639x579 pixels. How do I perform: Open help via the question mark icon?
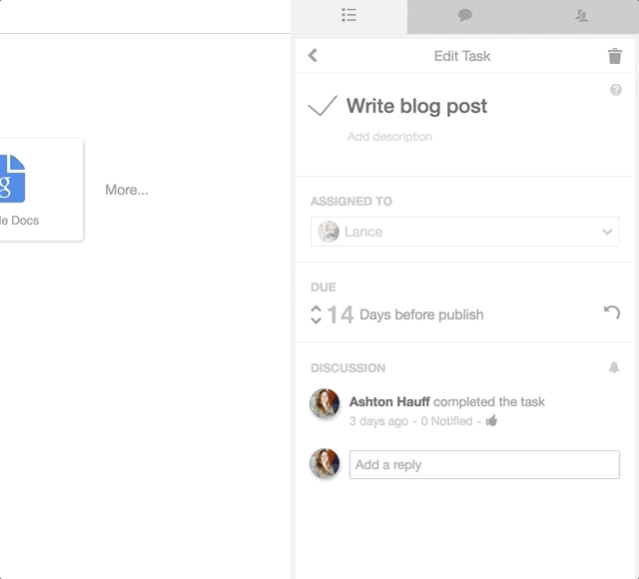coord(616,90)
